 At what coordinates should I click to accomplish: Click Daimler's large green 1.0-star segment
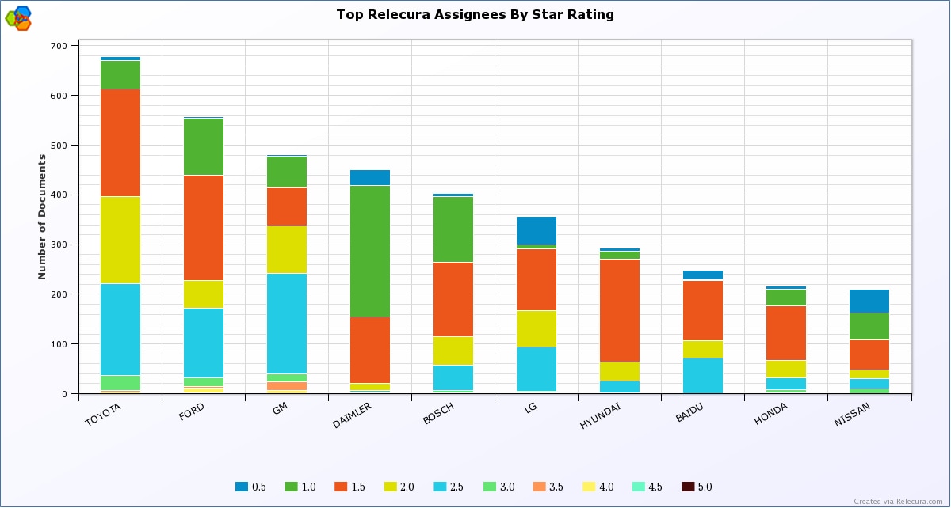370,252
